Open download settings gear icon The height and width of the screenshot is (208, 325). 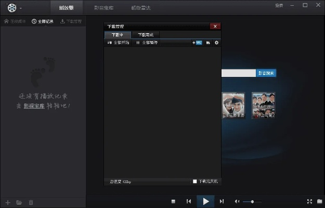pyautogui.click(x=216, y=43)
